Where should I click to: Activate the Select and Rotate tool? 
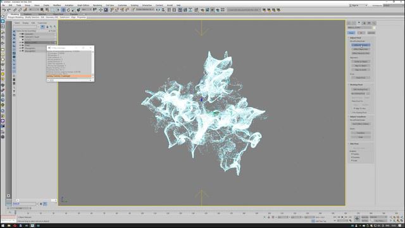click(68, 10)
